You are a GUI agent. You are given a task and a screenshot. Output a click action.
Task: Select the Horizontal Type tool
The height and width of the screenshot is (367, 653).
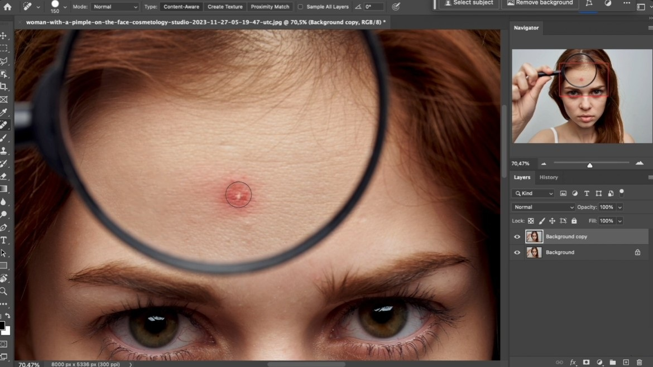[4, 240]
